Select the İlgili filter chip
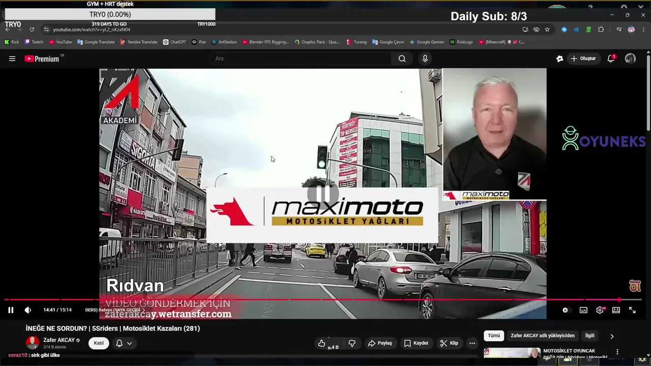This screenshot has width=651, height=366. (x=589, y=335)
